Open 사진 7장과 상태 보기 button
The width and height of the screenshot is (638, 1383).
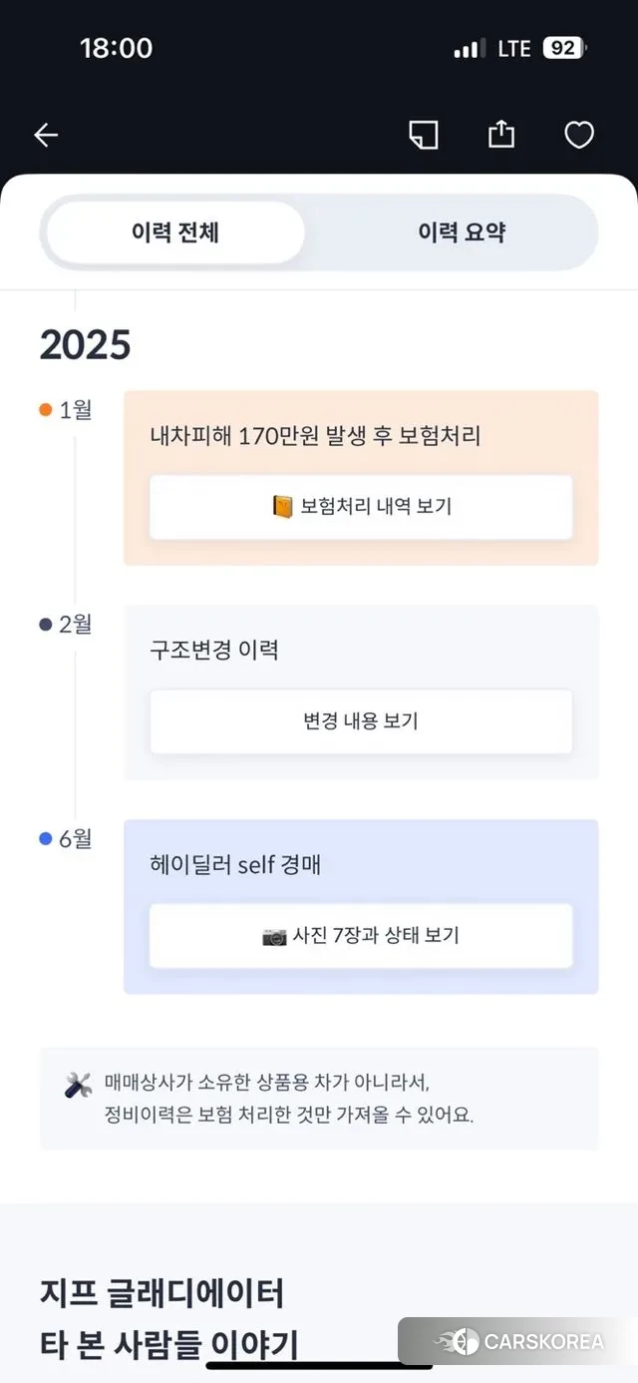[x=361, y=936]
